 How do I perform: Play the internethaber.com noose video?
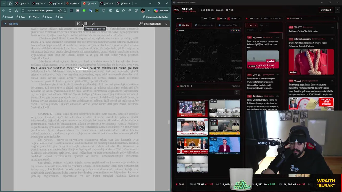point(311,62)
